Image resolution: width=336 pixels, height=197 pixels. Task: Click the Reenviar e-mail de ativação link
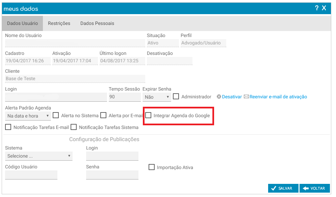(278, 97)
